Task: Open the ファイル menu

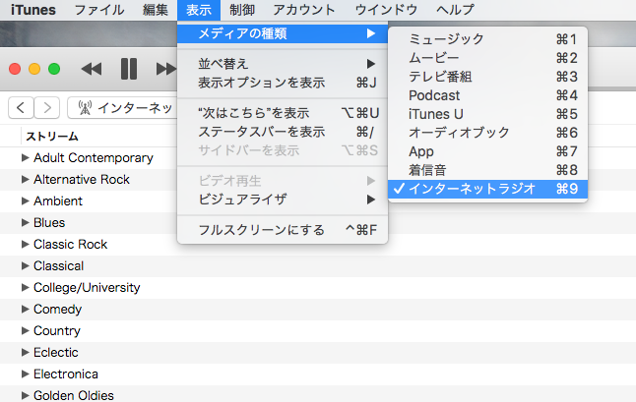Action: [99, 10]
